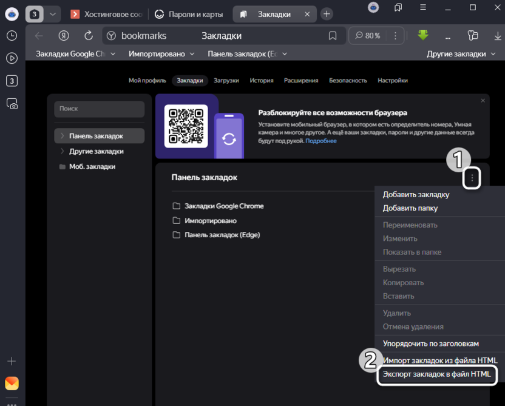Click the Подробнее link in the banner
505x406 pixels.
pyautogui.click(x=320, y=141)
